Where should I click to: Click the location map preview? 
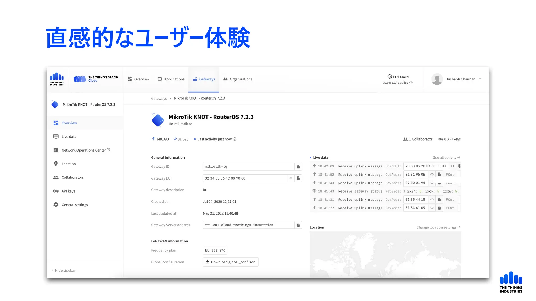pos(385,254)
